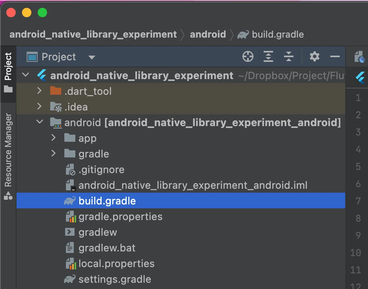Select the settings.gradle file
The width and height of the screenshot is (368, 289).
tap(181, 279)
